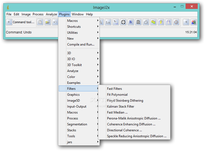Open the Edit menu

16,14
